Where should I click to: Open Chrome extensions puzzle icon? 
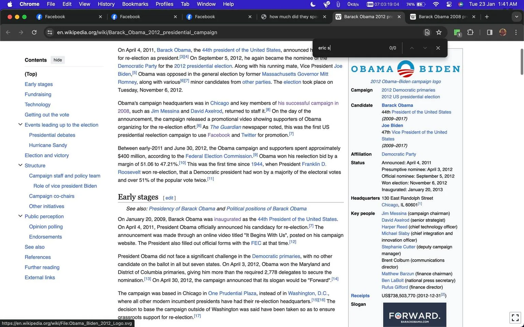(x=470, y=32)
